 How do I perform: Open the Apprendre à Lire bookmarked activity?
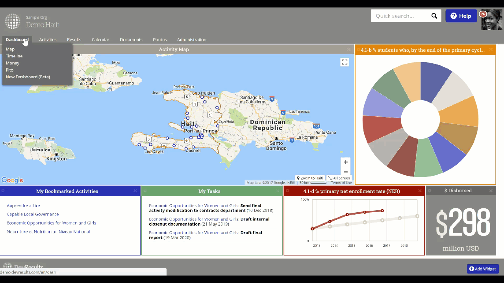pos(23,206)
